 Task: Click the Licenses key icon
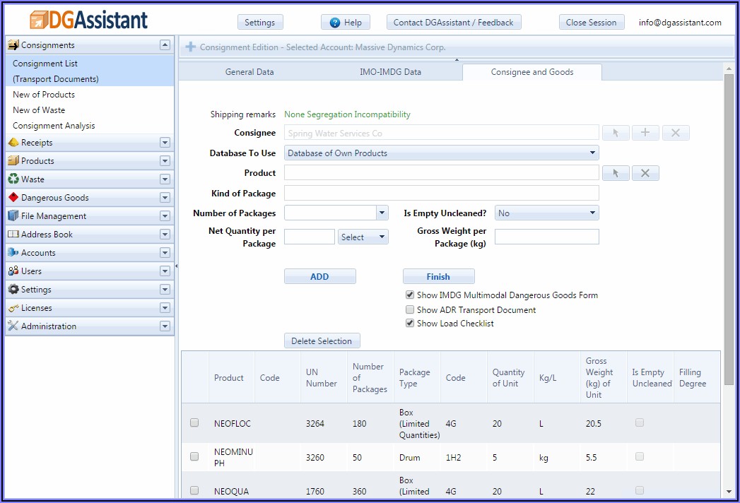pyautogui.click(x=13, y=308)
